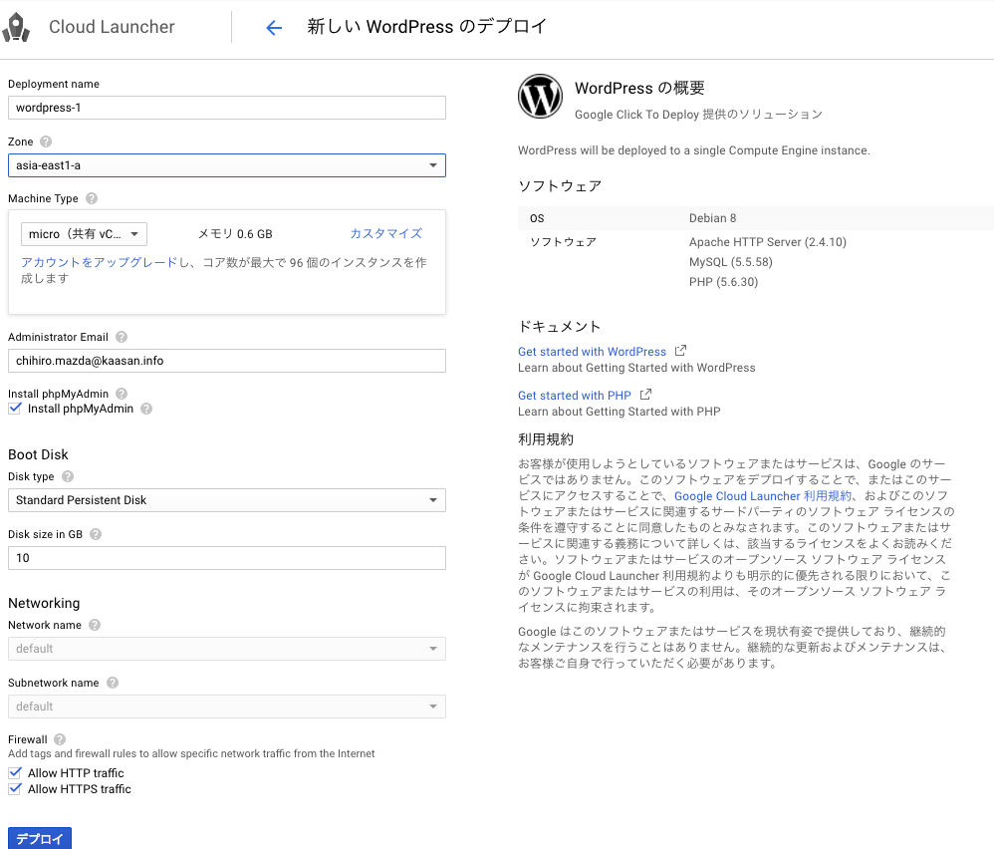Screen dimensions: 994x849
Task: Click the help icon next to Firewall
Action: (x=60, y=739)
